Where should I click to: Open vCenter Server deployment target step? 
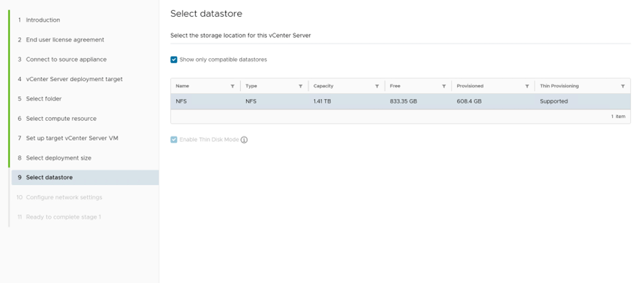[74, 79]
